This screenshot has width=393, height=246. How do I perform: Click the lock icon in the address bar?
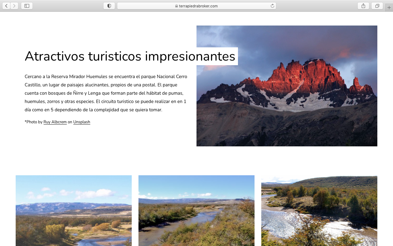pos(177,6)
